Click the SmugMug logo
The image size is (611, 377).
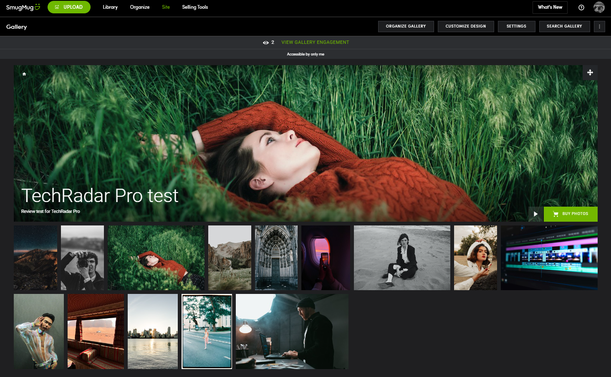coord(23,7)
